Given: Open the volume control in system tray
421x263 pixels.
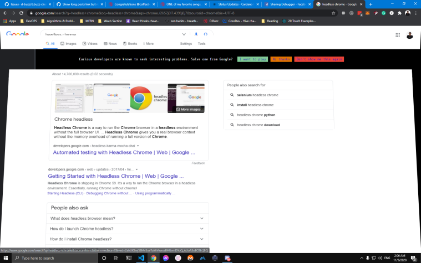Looking at the screenshot, I should 380,258.
